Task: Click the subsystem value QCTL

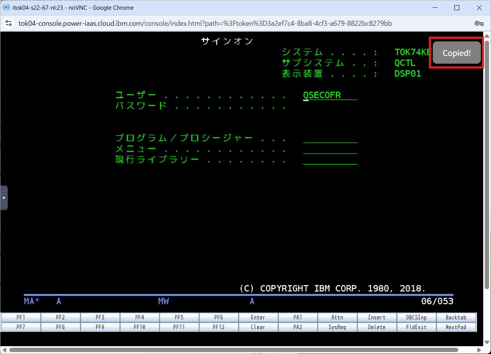Action: [405, 63]
